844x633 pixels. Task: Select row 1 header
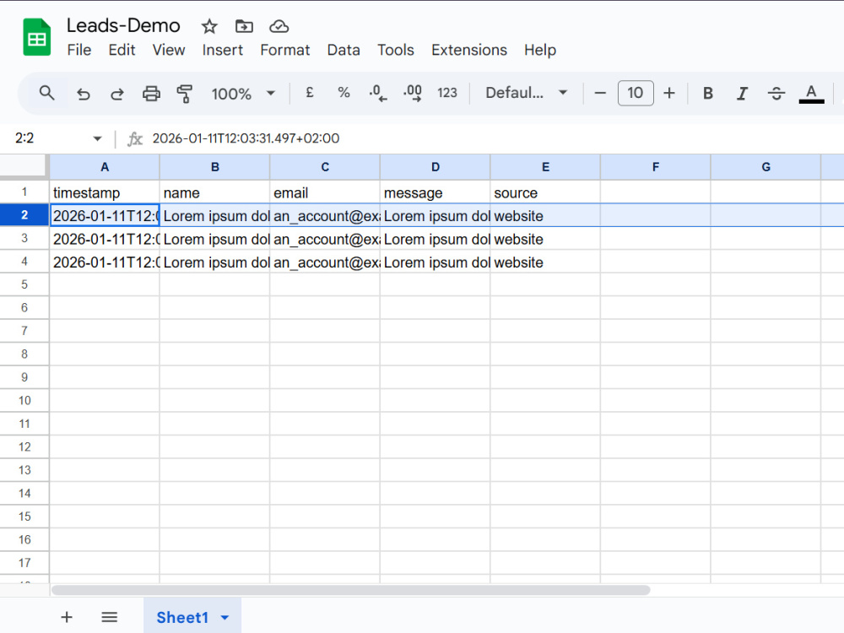pos(24,192)
